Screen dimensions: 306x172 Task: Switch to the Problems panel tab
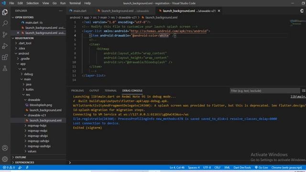pyautogui.click(x=77, y=91)
